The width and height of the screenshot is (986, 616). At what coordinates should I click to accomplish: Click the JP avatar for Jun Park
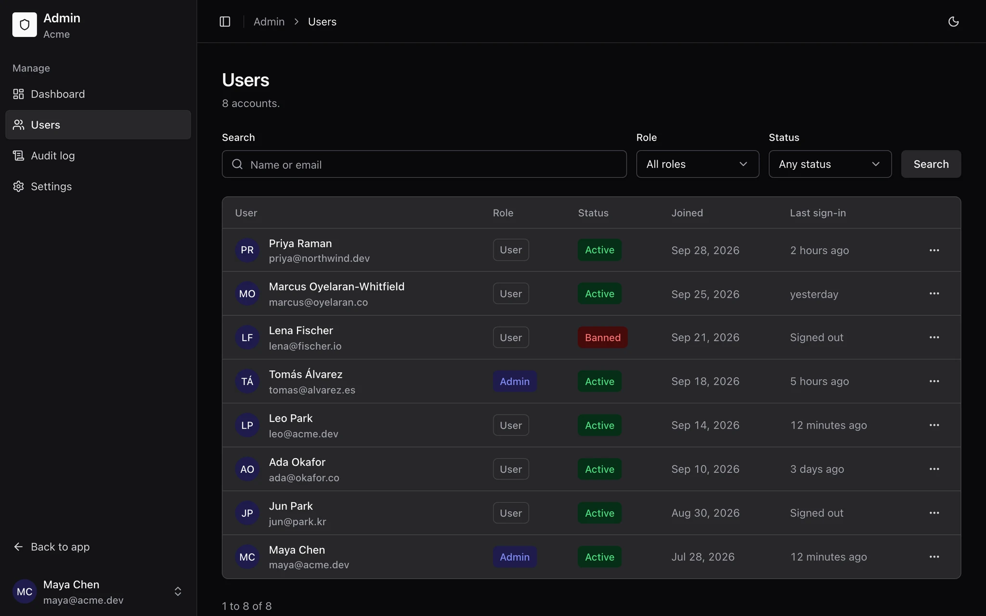tap(247, 513)
